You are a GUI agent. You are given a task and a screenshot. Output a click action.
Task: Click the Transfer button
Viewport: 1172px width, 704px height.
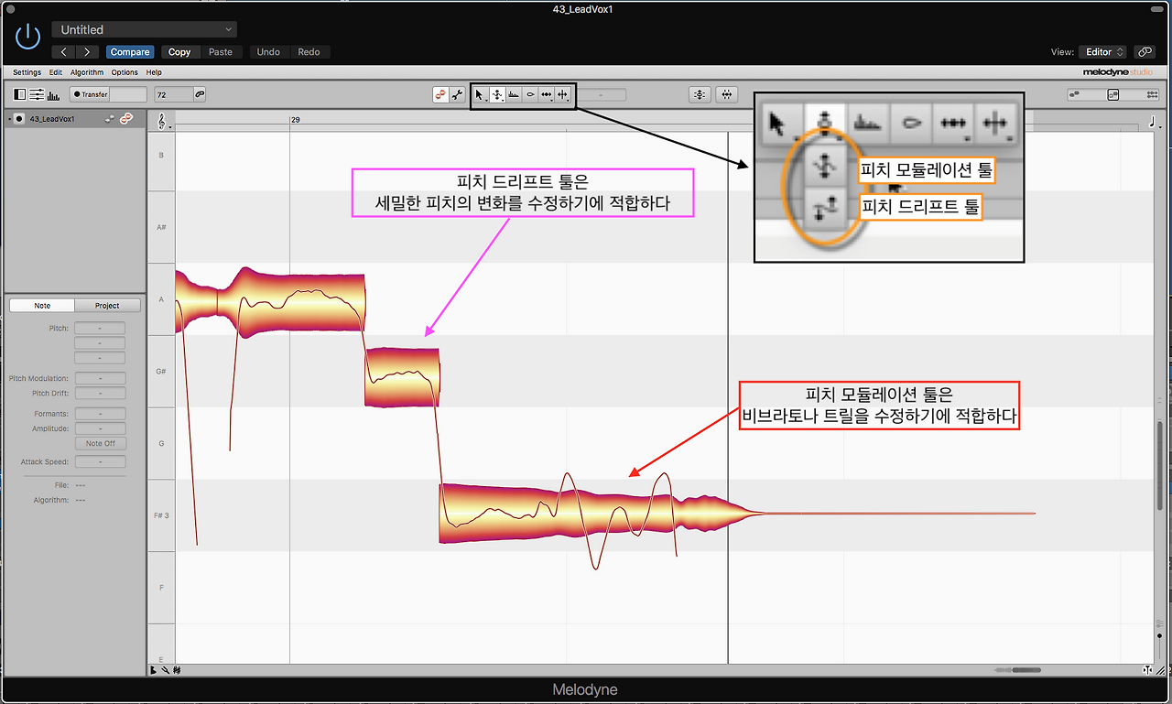pos(90,94)
